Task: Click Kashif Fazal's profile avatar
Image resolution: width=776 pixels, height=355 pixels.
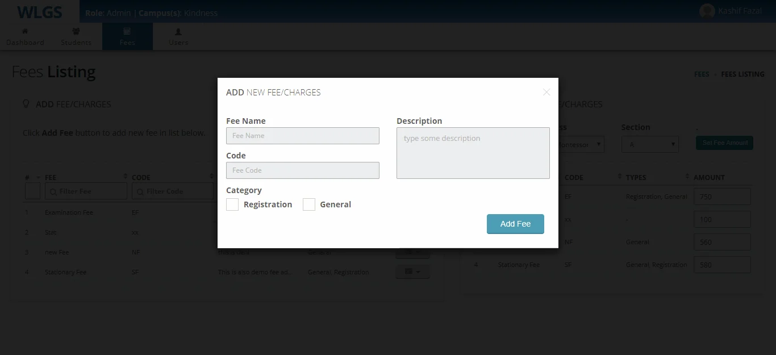Action: [x=707, y=11]
